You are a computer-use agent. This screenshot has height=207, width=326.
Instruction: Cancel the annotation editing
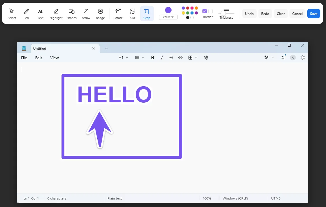[x=297, y=14]
